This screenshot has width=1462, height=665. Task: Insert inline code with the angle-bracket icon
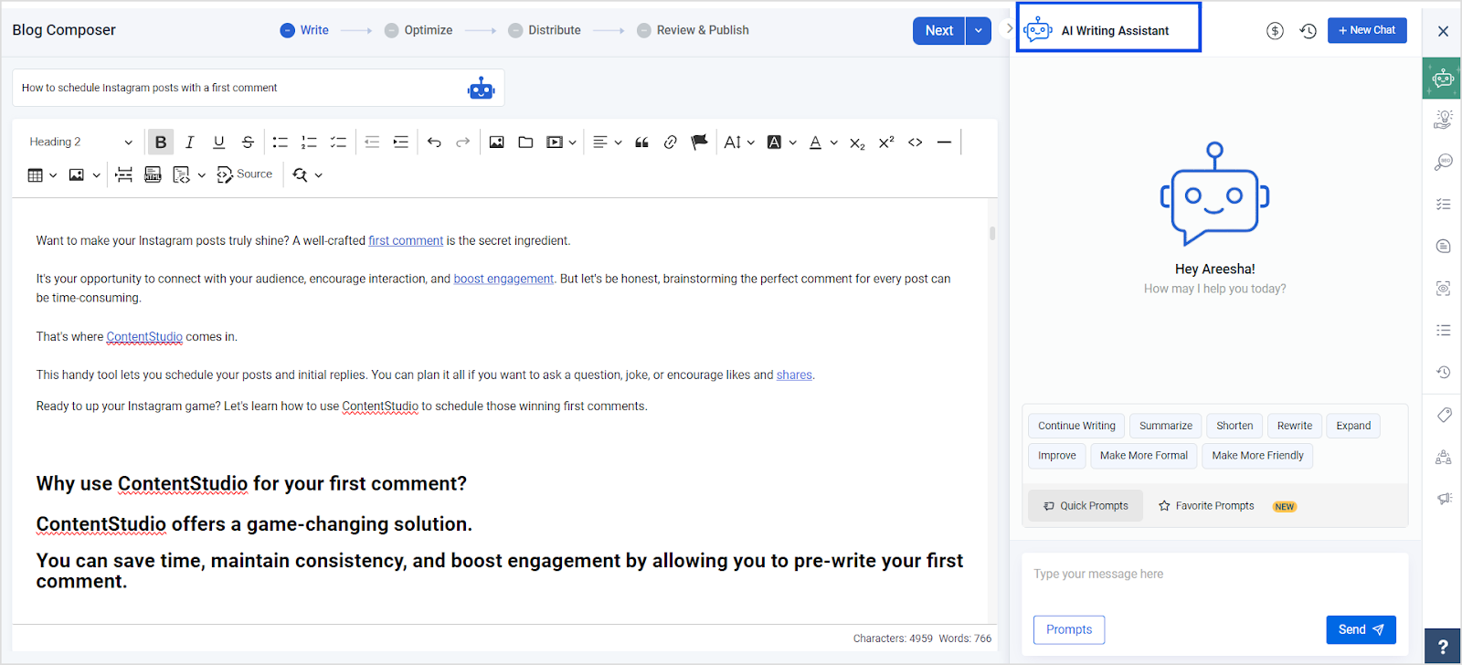(916, 142)
